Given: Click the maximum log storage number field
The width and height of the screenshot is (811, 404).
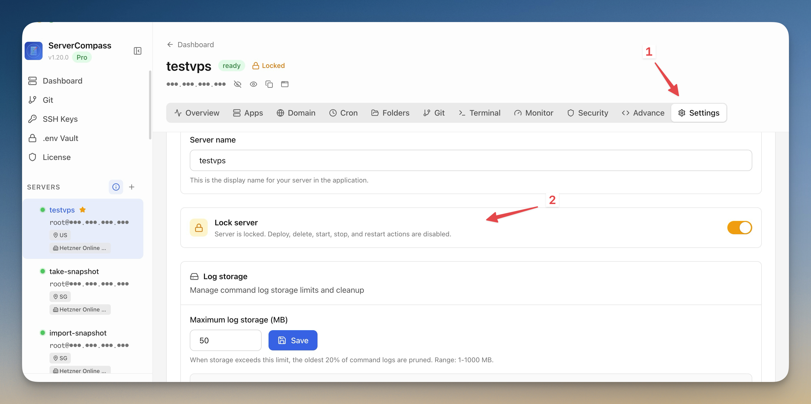Looking at the screenshot, I should [225, 340].
